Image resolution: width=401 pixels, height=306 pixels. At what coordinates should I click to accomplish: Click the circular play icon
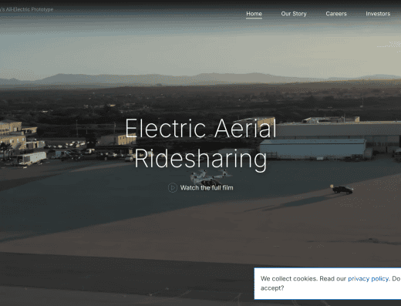coord(173,187)
